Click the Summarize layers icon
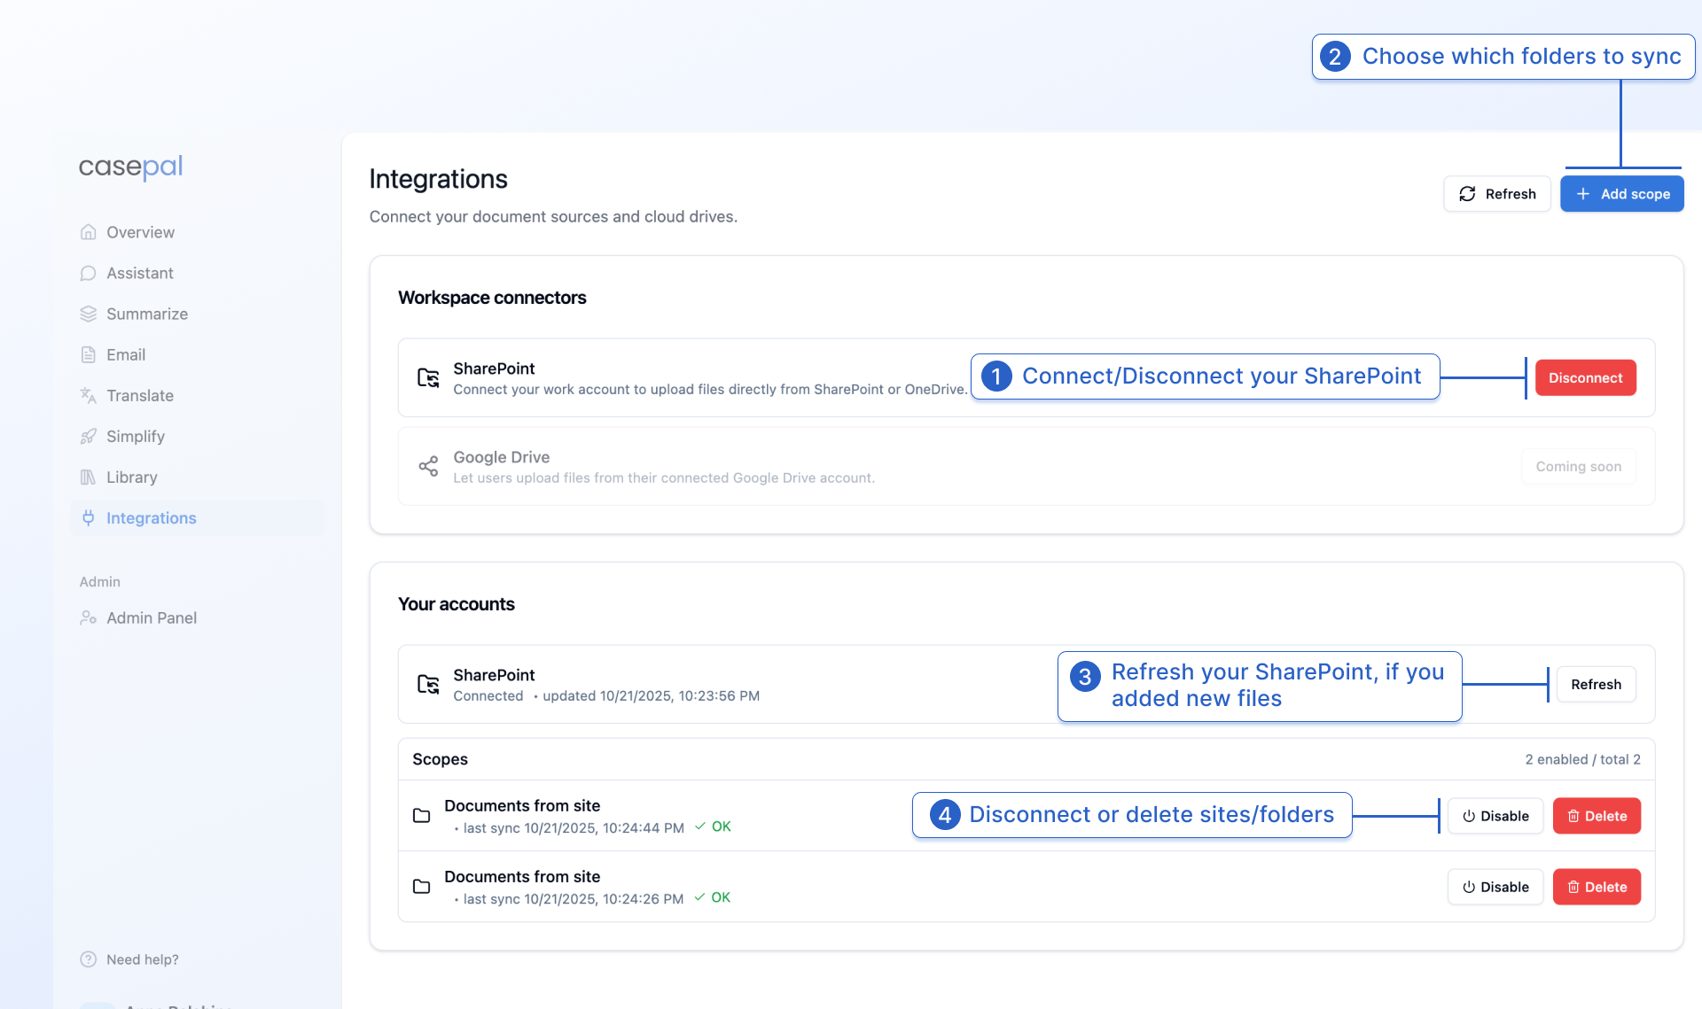1702x1009 pixels. pyautogui.click(x=88, y=314)
